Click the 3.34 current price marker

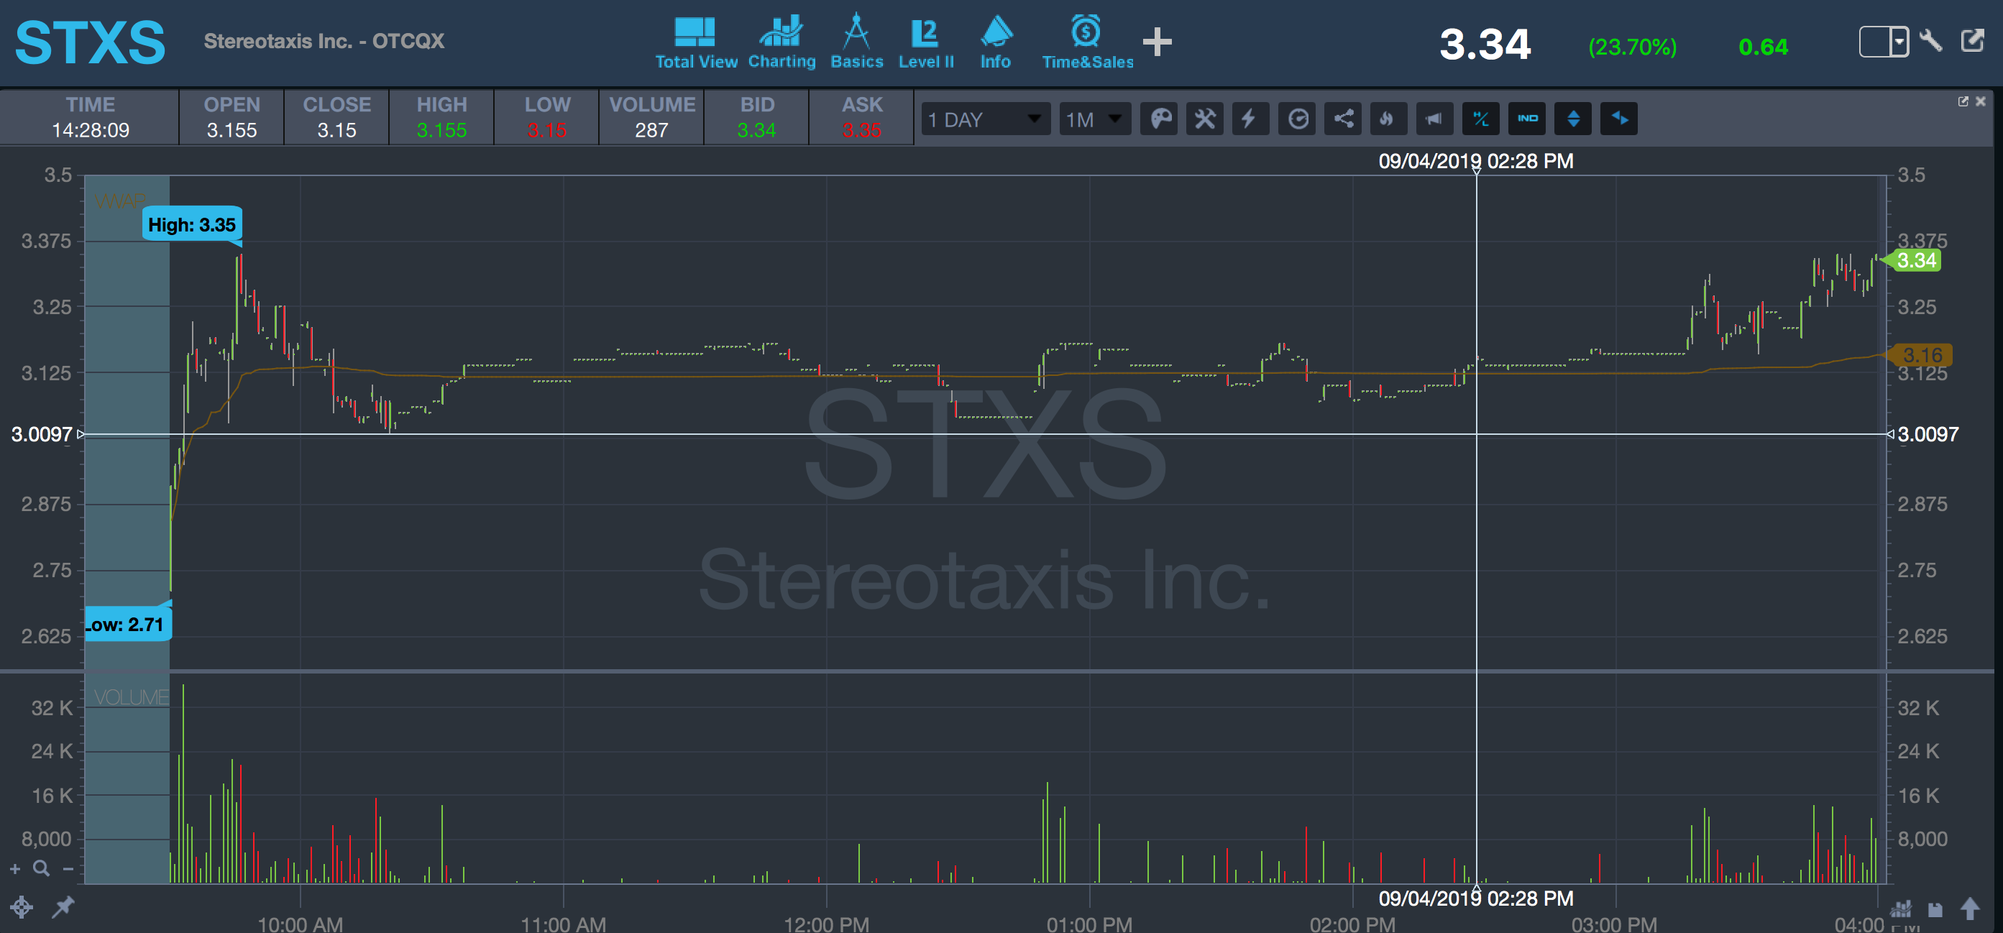[1916, 260]
